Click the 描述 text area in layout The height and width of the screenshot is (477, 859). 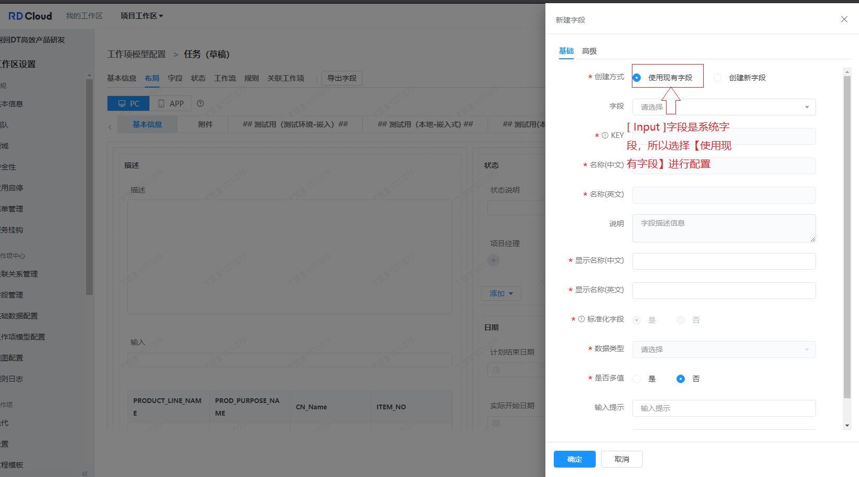(290, 257)
